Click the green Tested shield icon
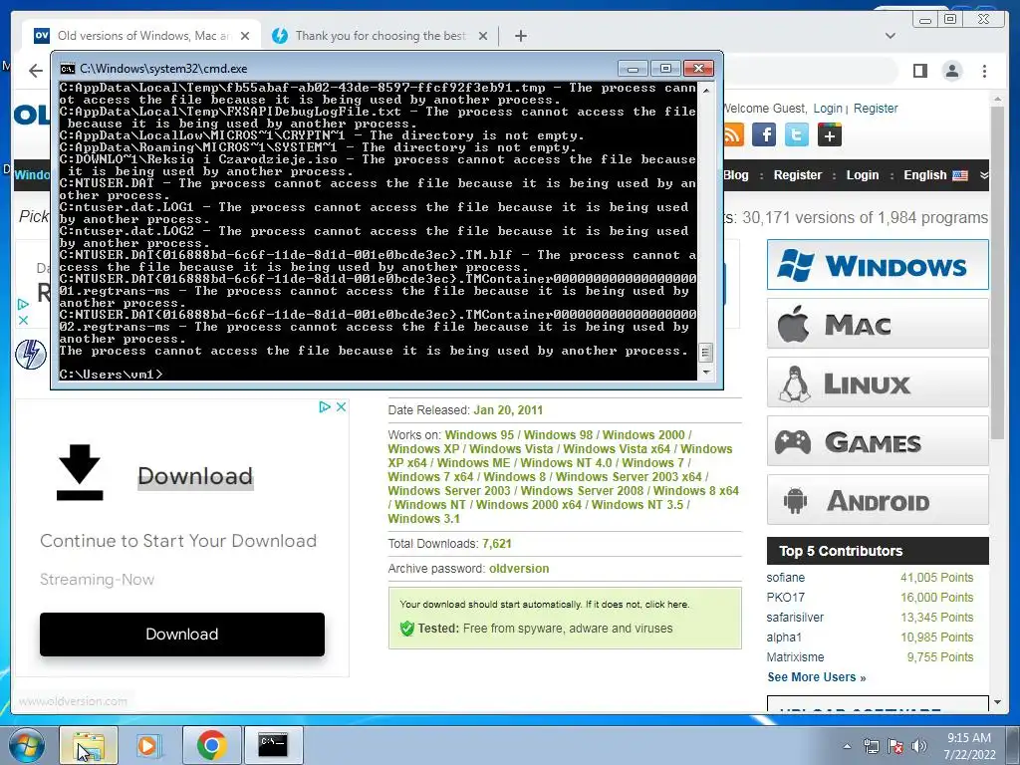Viewport: 1020px width, 765px height. [407, 629]
